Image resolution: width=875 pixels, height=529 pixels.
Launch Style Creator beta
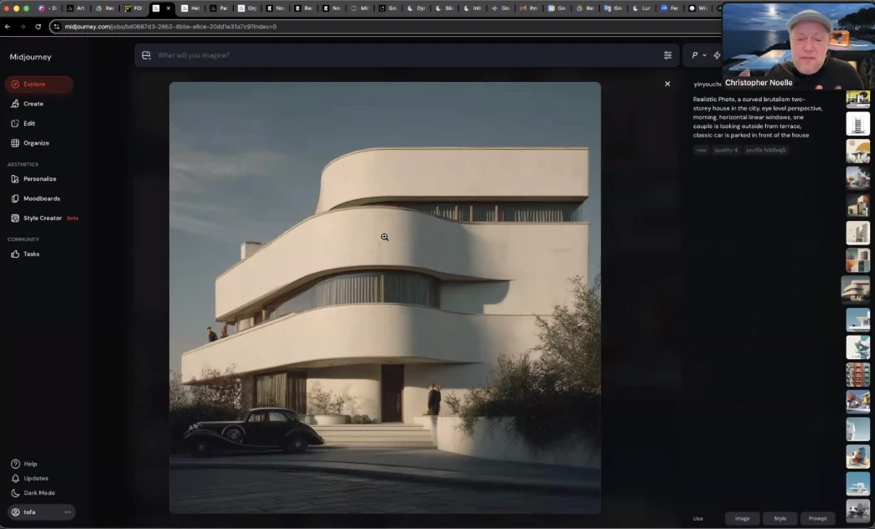[x=42, y=218]
